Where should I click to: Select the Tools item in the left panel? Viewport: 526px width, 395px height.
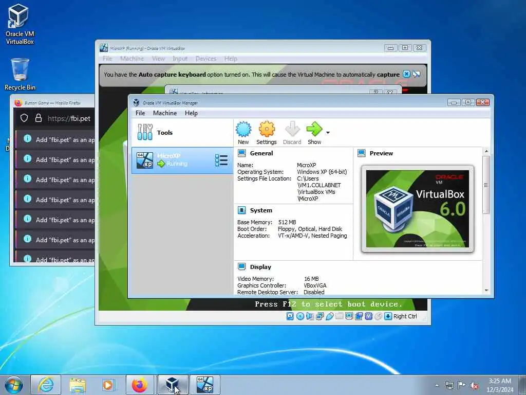tap(182, 132)
